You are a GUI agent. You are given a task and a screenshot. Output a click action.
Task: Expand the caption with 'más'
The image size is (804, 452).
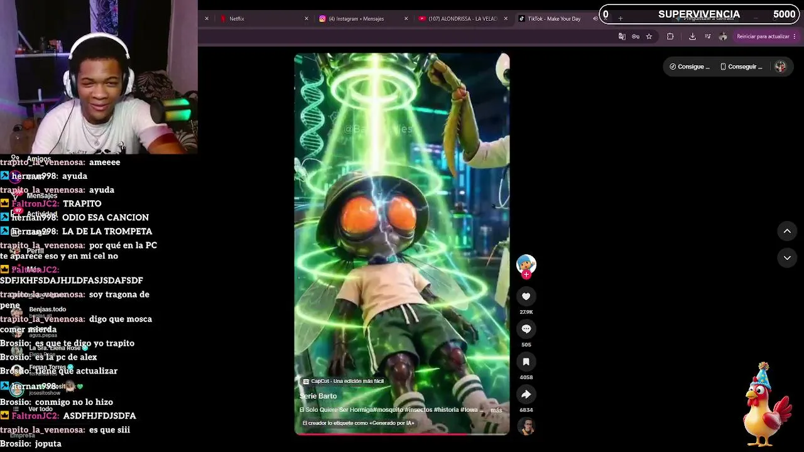[x=496, y=410]
